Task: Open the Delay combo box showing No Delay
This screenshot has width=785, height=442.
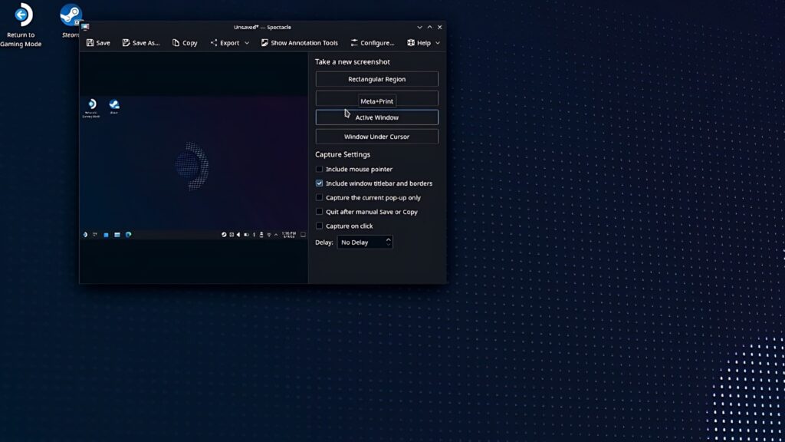Action: (364, 242)
